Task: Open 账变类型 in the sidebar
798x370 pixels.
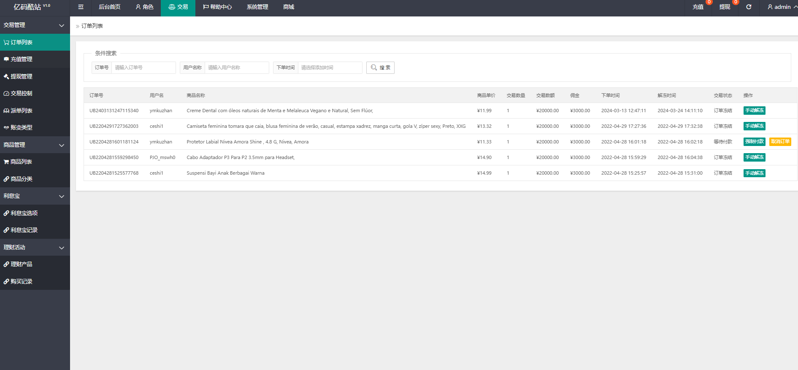Action: (x=35, y=127)
